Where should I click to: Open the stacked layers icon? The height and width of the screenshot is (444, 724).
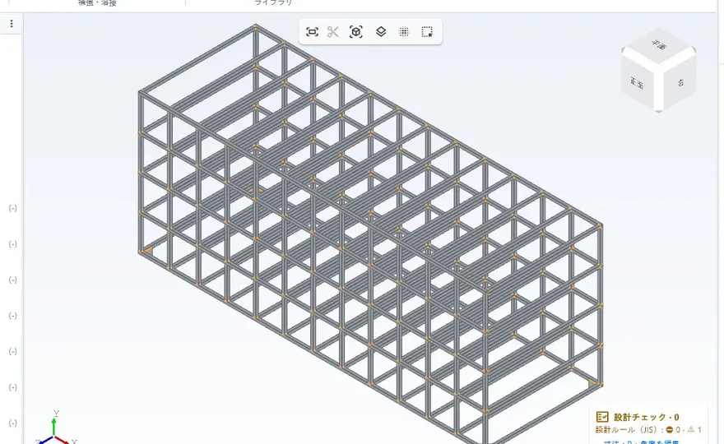(x=381, y=32)
